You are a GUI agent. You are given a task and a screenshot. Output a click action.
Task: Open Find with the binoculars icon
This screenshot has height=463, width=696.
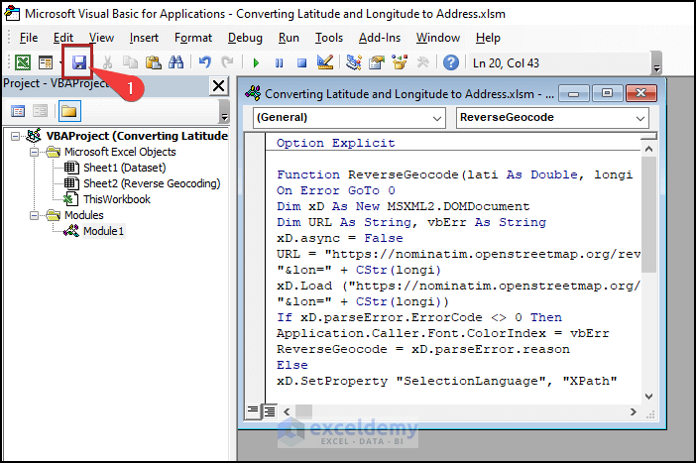click(175, 62)
